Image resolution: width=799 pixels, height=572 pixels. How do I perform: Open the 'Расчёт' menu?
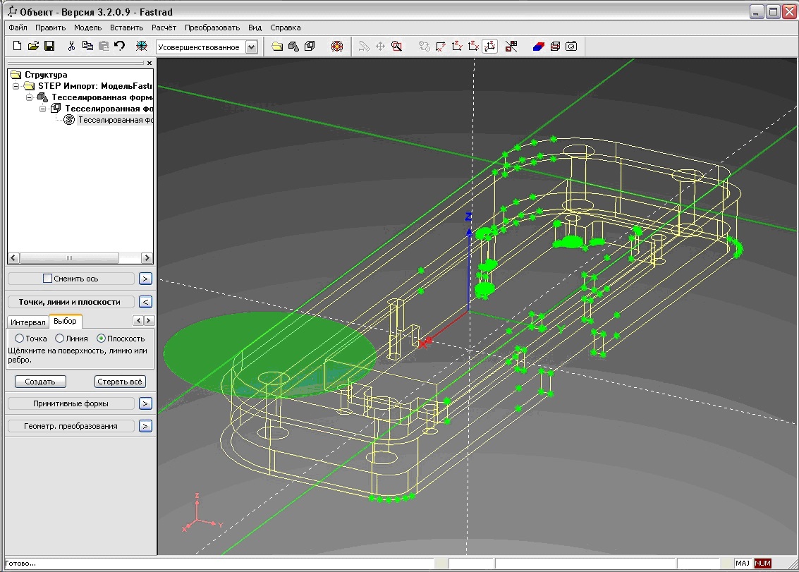pyautogui.click(x=164, y=28)
